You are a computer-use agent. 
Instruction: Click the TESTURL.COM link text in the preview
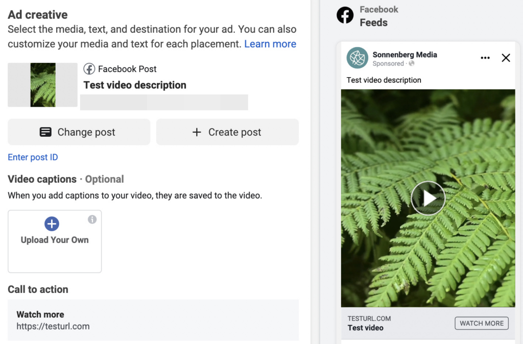(370, 318)
